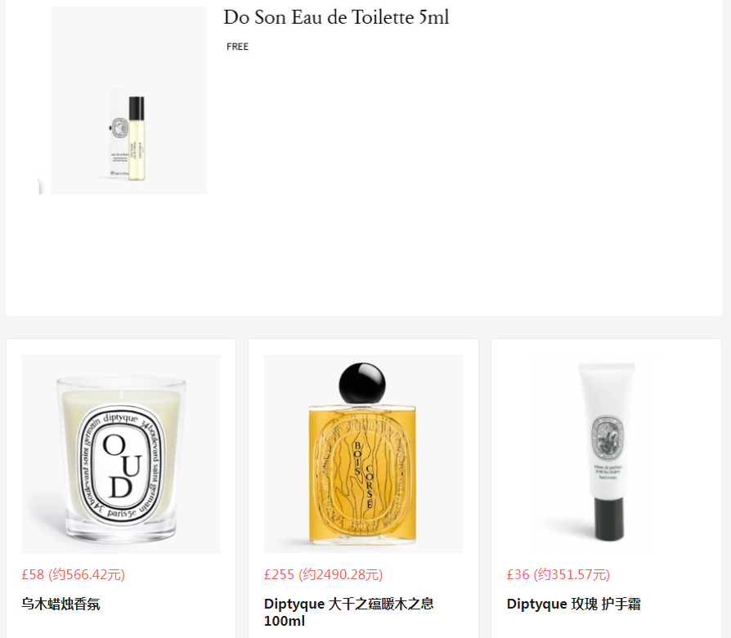Click the black cap of the perfume bottle
The height and width of the screenshot is (638, 731).
tap(362, 383)
